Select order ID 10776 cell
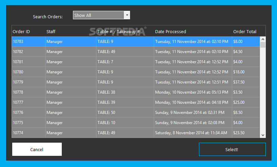The height and width of the screenshot is (167, 277). (29, 113)
